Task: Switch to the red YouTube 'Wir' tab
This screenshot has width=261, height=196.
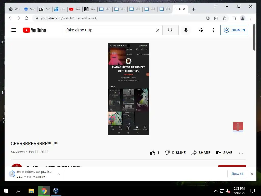Action: (75, 9)
